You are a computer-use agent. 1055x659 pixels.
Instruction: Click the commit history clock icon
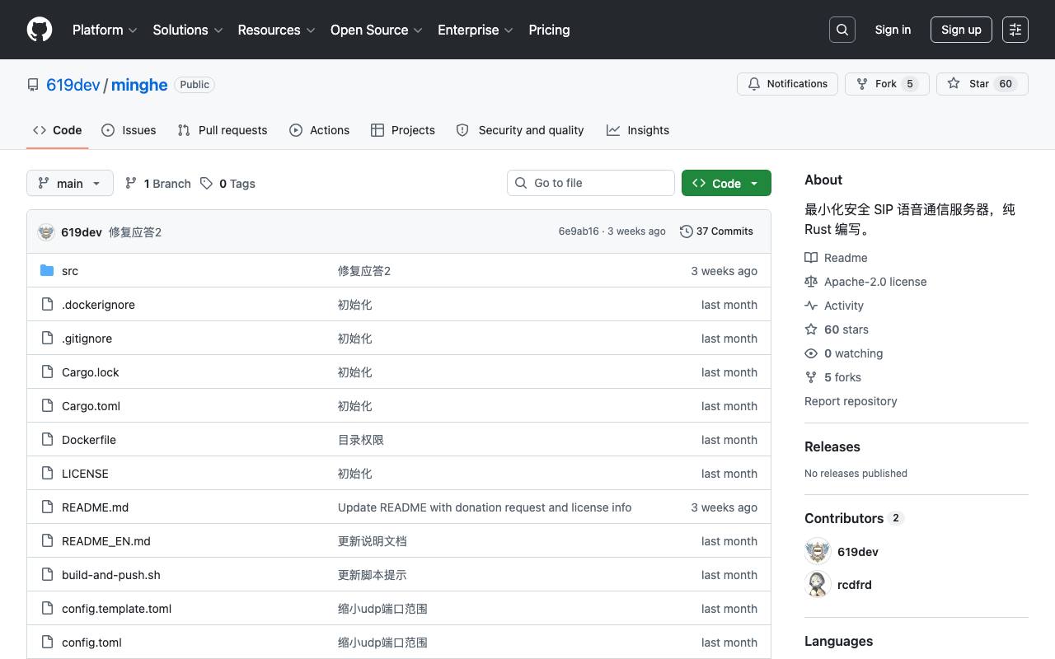point(686,231)
